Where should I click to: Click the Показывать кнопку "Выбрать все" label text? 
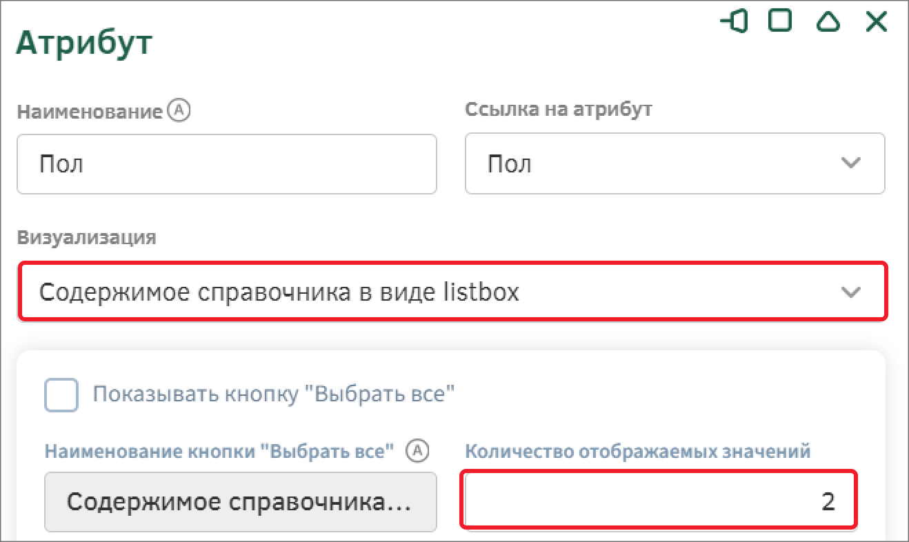tap(274, 394)
